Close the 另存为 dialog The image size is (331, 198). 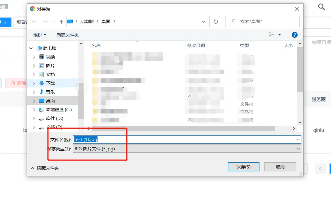click(x=297, y=9)
